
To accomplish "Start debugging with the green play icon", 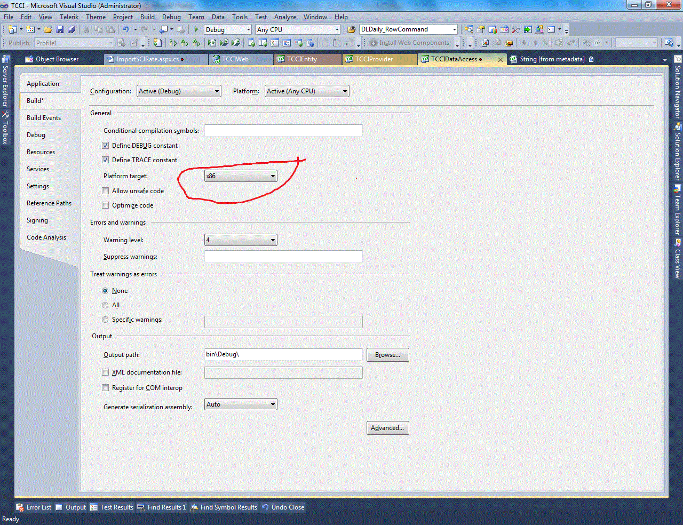I will (196, 29).
